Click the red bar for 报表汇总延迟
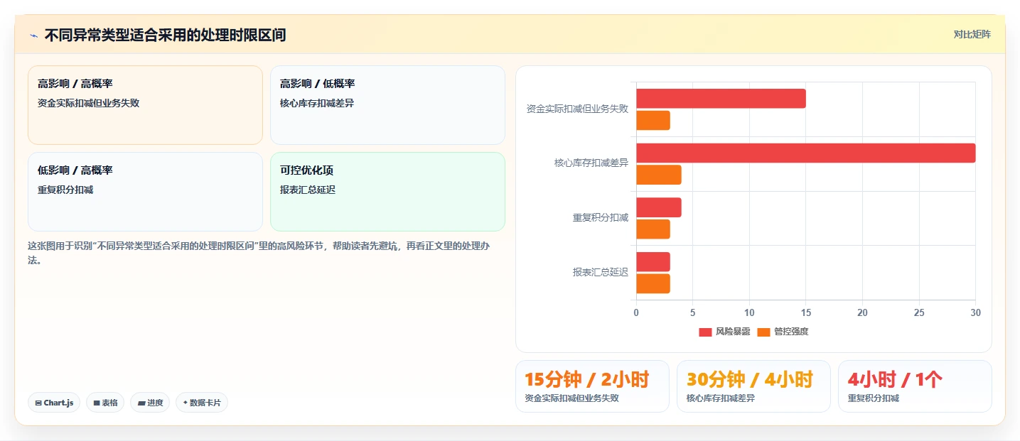This screenshot has height=441, width=1020. click(x=653, y=262)
